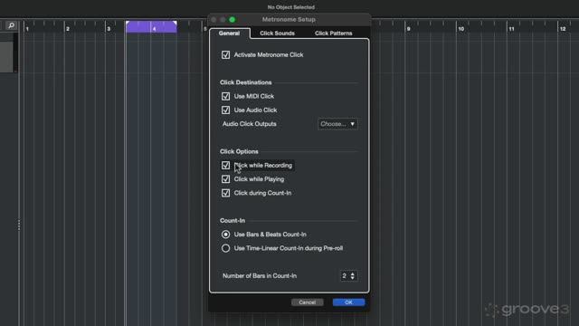Viewport: 579px width, 326px height.
Task: Click bar 11 on the ruler
Action: click(x=511, y=29)
